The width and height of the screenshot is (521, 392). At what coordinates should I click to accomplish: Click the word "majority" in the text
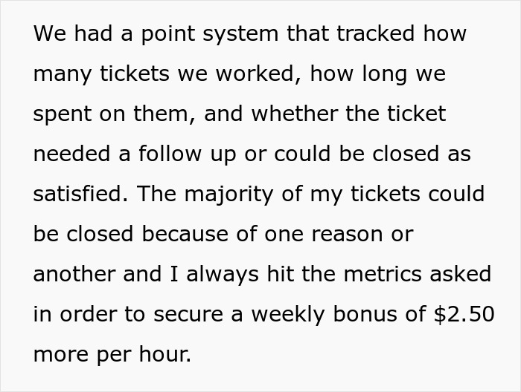(x=228, y=195)
